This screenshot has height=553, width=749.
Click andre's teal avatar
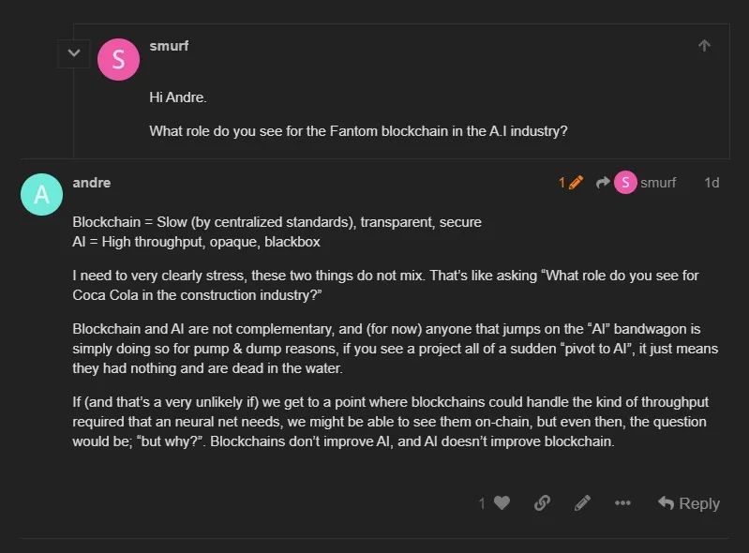pos(41,194)
